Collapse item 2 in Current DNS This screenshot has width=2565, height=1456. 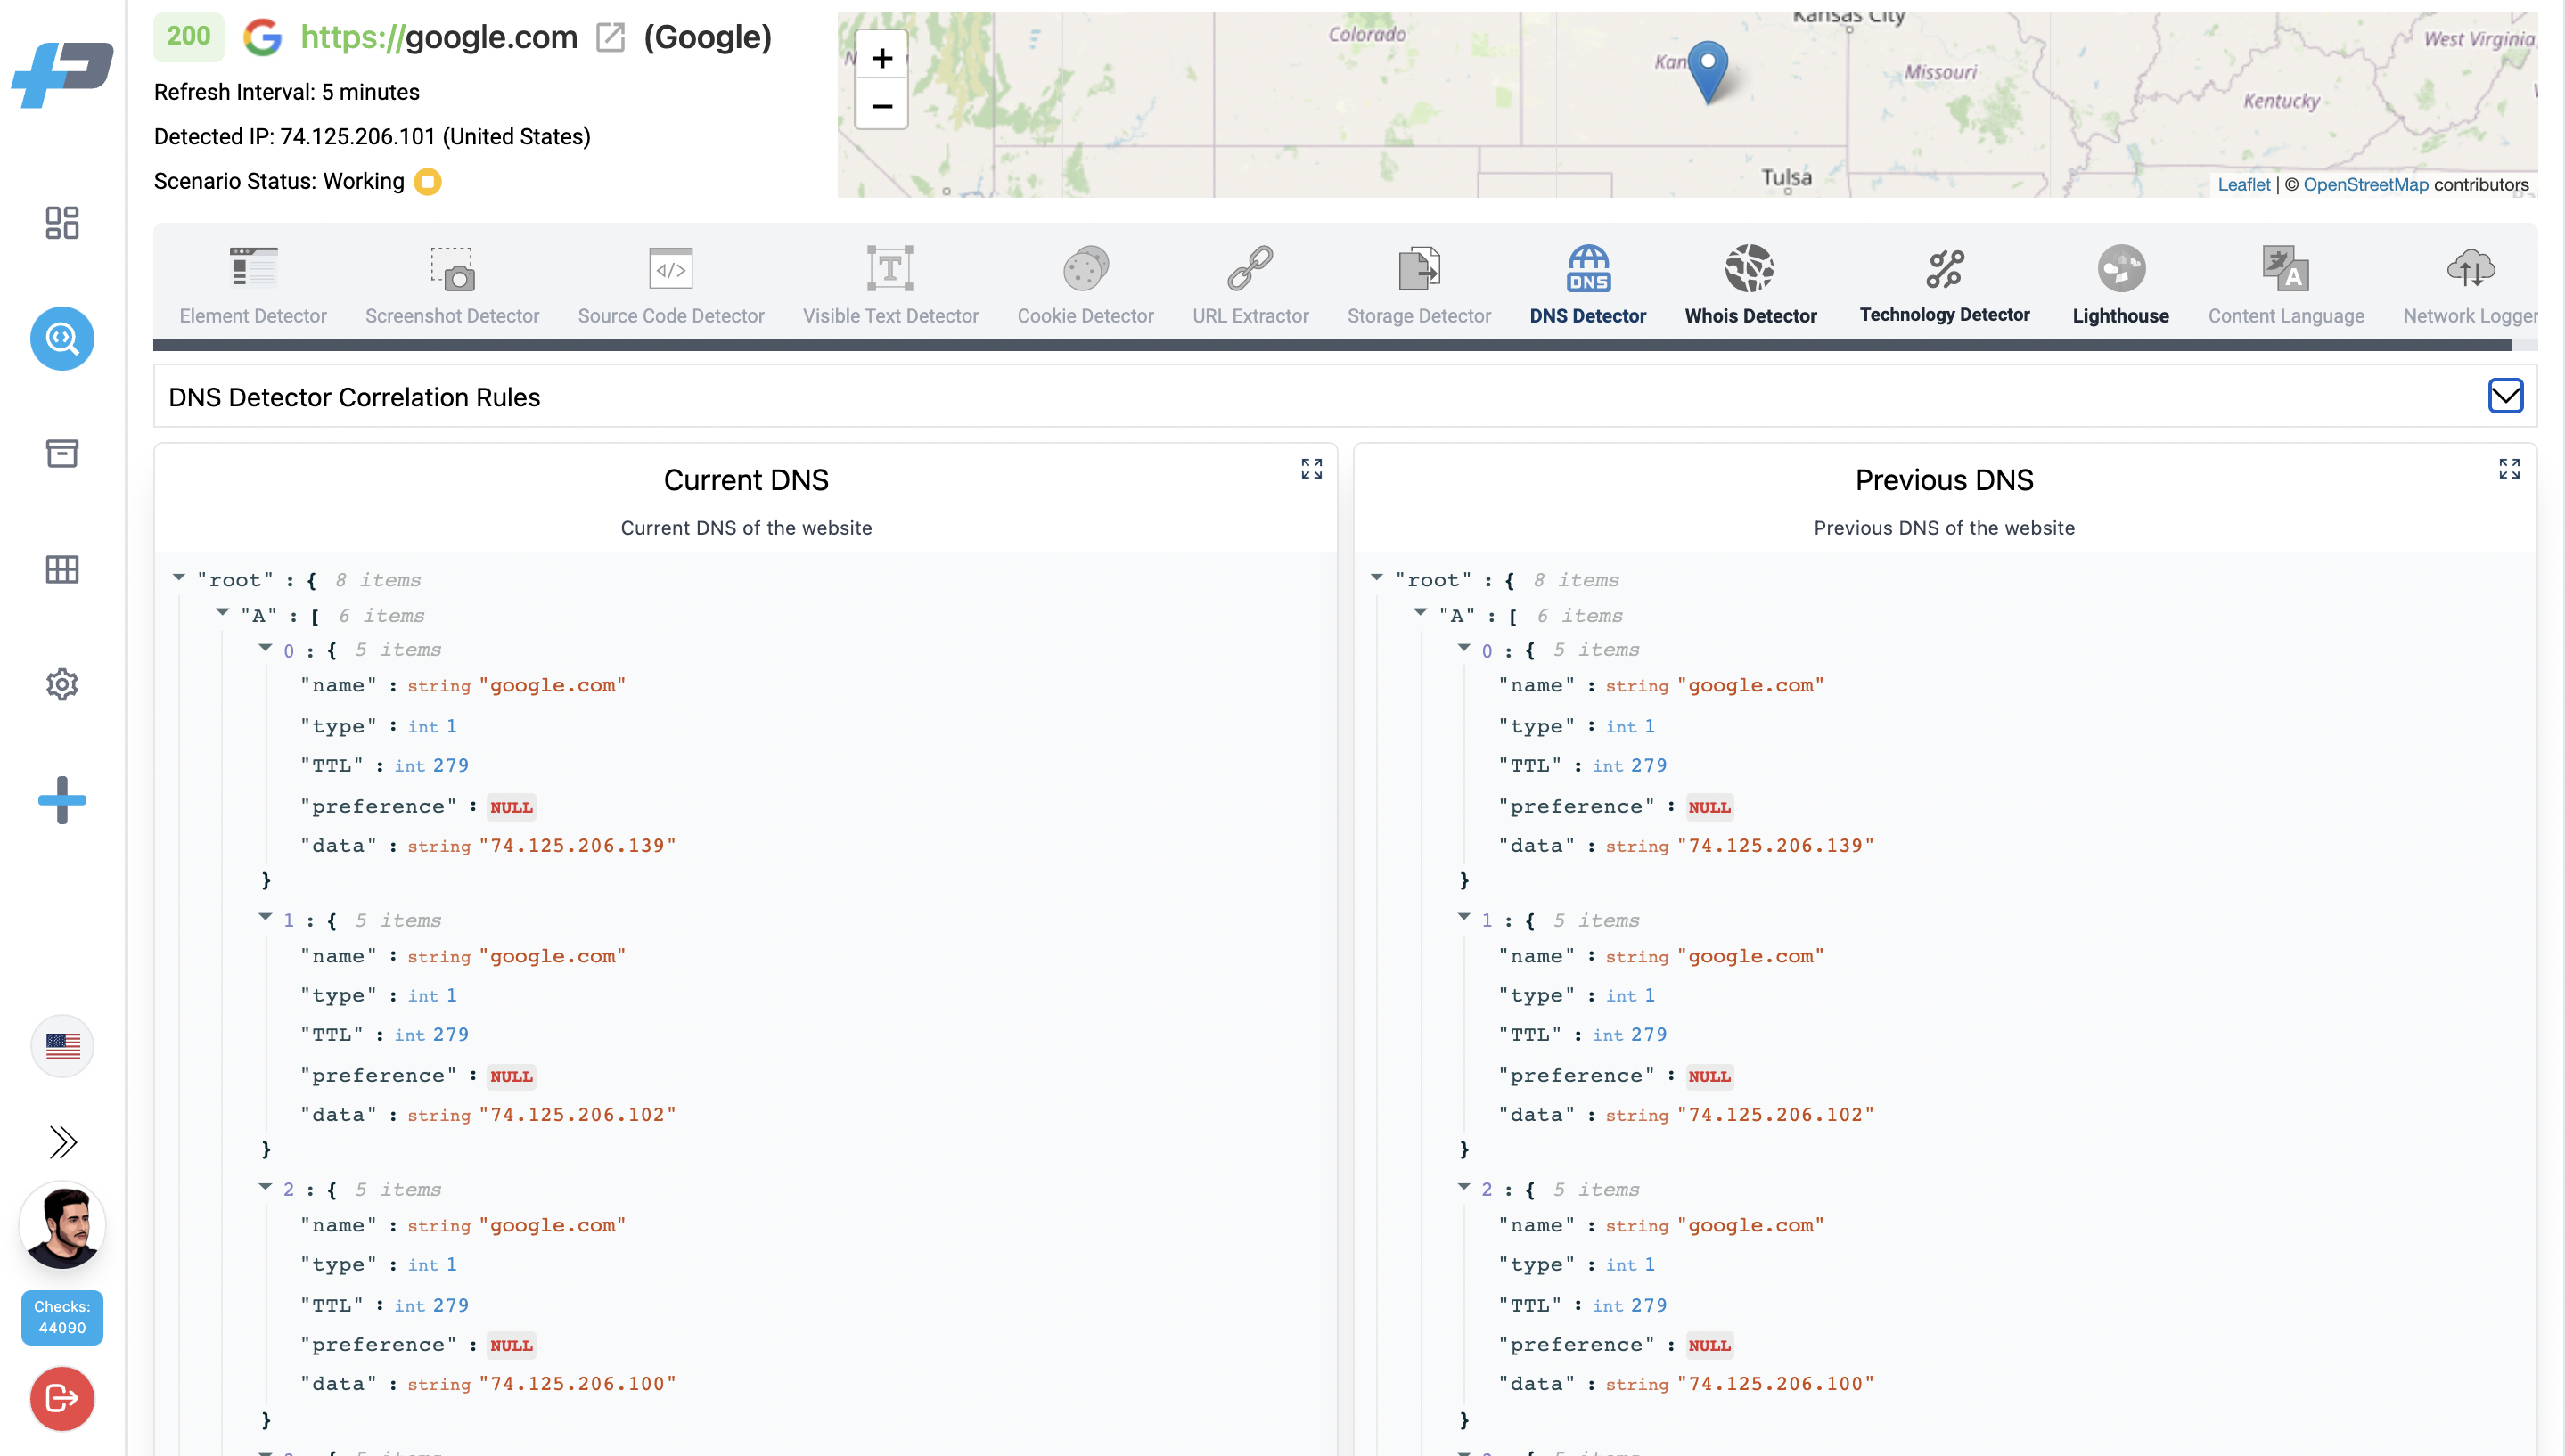265,1187
